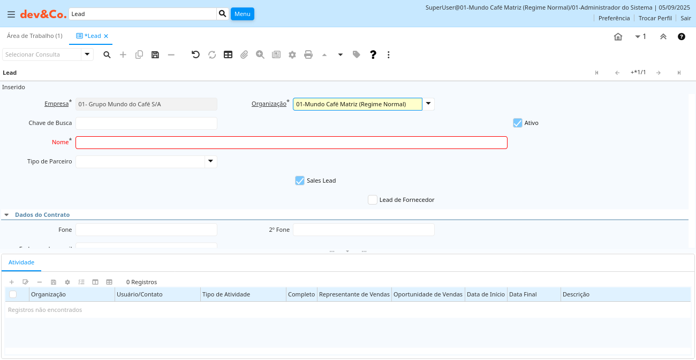Click the magnifier Find Record toolbar icon
Viewport: 696px width, 360px height.
[107, 54]
